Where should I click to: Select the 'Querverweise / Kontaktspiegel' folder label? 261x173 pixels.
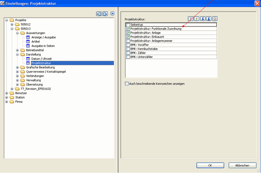[x=46, y=71]
